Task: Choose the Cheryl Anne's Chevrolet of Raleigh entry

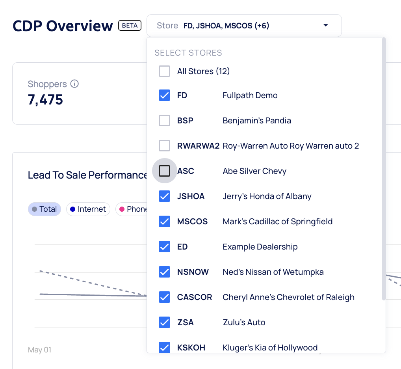Action: coord(288,297)
